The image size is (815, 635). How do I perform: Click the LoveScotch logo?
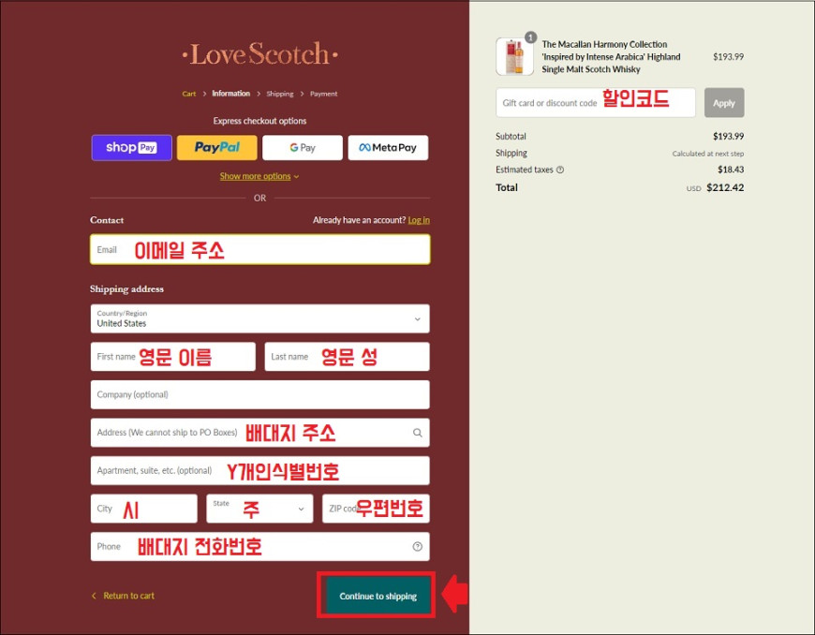pos(259,54)
